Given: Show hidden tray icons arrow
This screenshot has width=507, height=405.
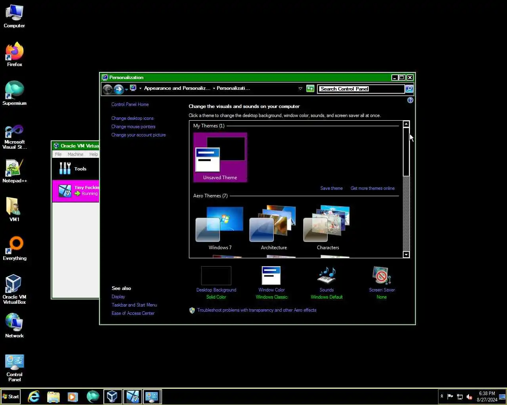Looking at the screenshot, I should click(x=442, y=396).
